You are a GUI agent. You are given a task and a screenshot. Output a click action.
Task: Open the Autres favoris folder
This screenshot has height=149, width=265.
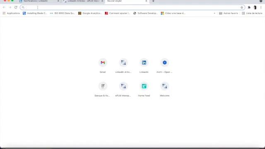(229, 13)
